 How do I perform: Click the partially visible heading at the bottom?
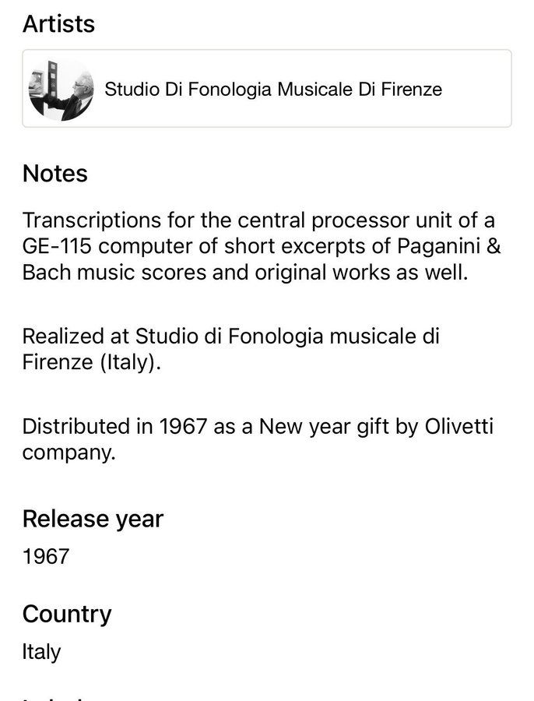pos(54,697)
